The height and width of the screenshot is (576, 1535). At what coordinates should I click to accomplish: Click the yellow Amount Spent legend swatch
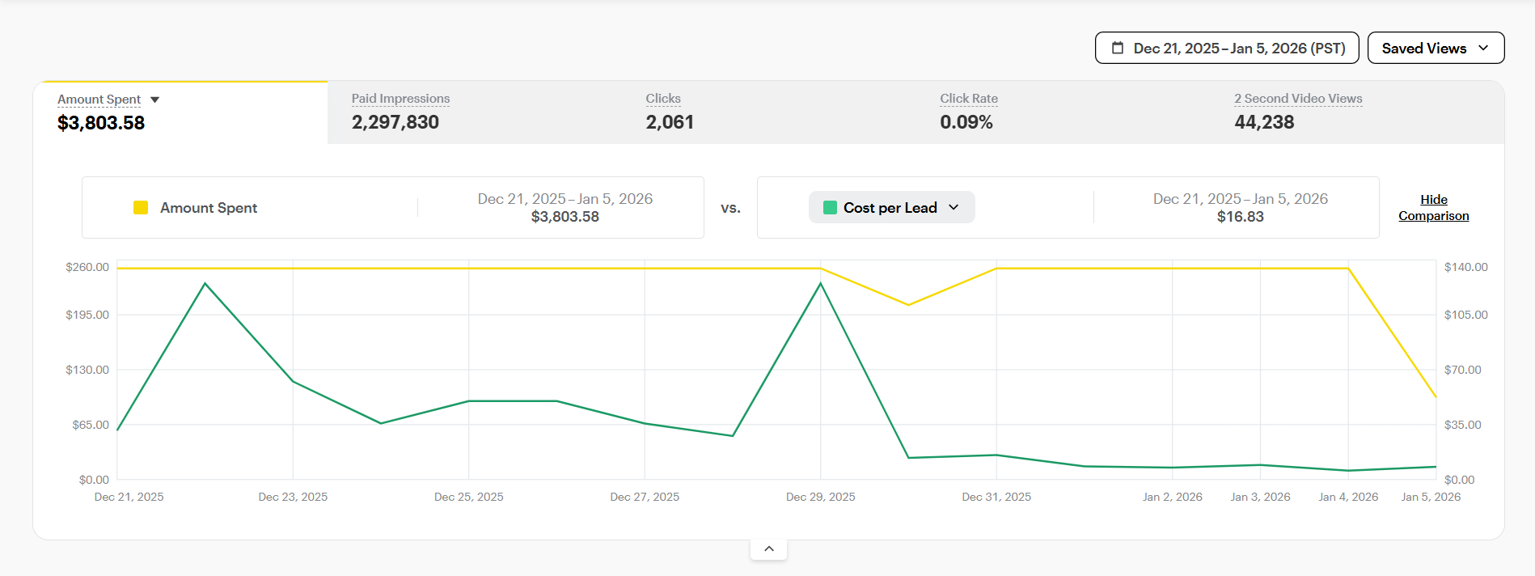[x=141, y=208]
